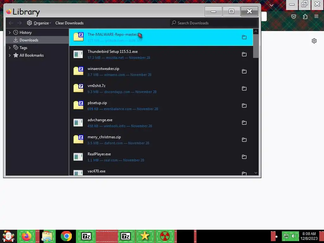The height and width of the screenshot is (243, 324).
Task: Click the advchange.exe file icon
Action: pyautogui.click(x=78, y=122)
